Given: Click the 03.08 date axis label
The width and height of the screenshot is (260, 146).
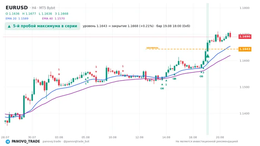Looking at the screenshot, I should [x=59, y=137].
